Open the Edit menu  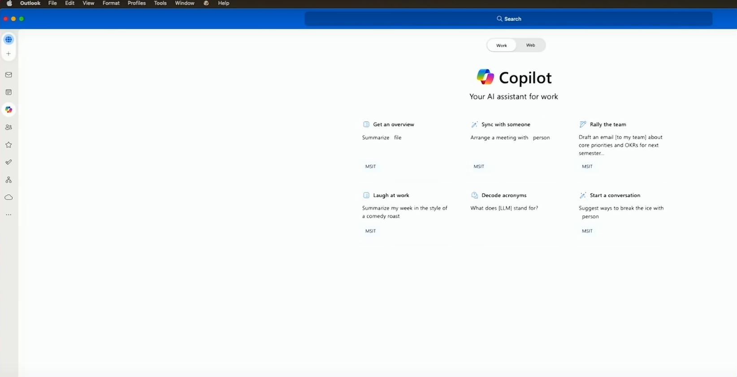(x=69, y=3)
